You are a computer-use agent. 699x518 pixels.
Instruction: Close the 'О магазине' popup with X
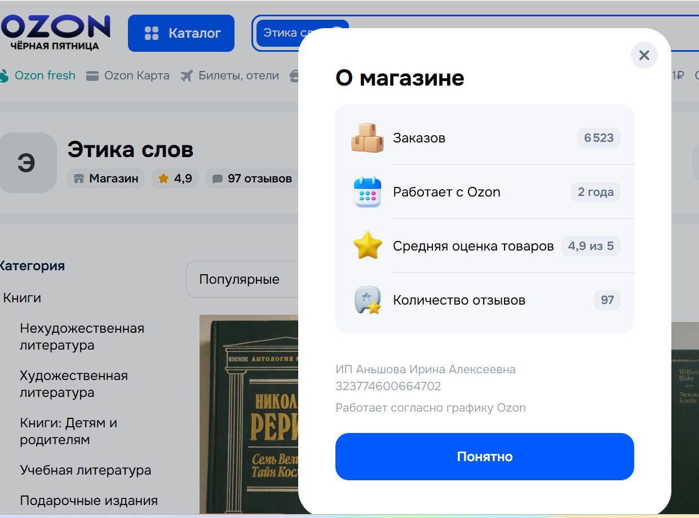click(644, 55)
